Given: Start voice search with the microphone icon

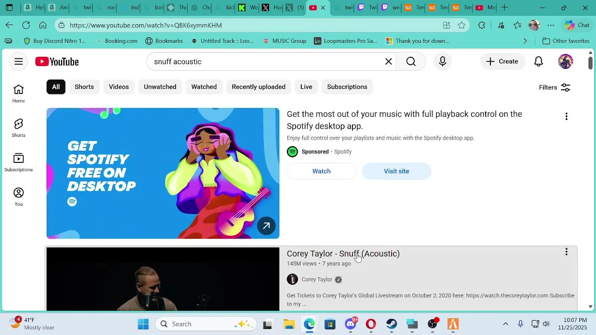Looking at the screenshot, I should point(442,61).
